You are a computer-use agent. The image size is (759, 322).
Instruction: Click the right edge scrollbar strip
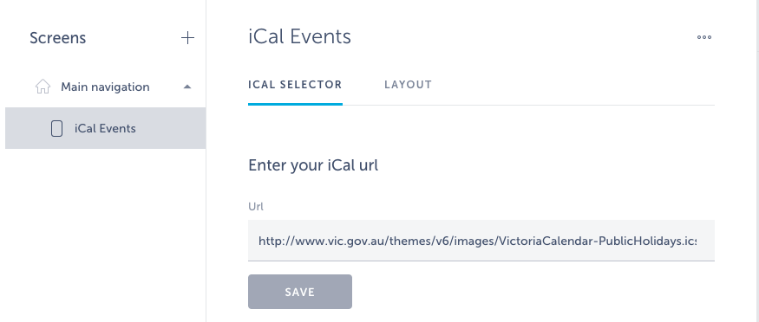click(757, 161)
